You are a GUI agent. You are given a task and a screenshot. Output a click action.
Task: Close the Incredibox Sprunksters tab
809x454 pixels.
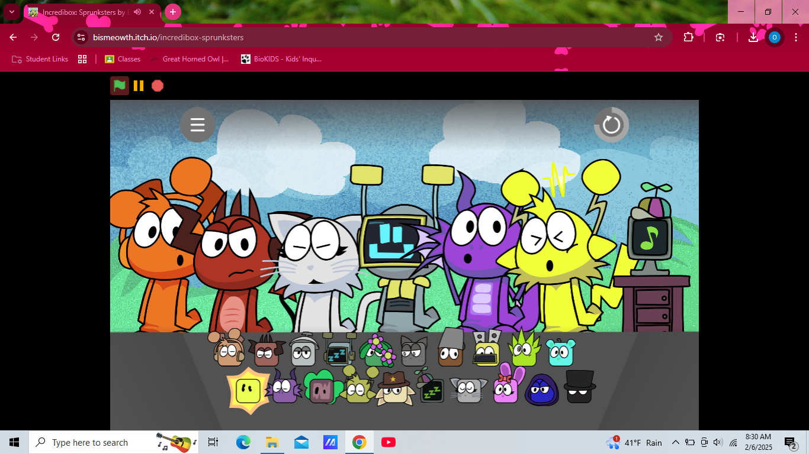[152, 12]
